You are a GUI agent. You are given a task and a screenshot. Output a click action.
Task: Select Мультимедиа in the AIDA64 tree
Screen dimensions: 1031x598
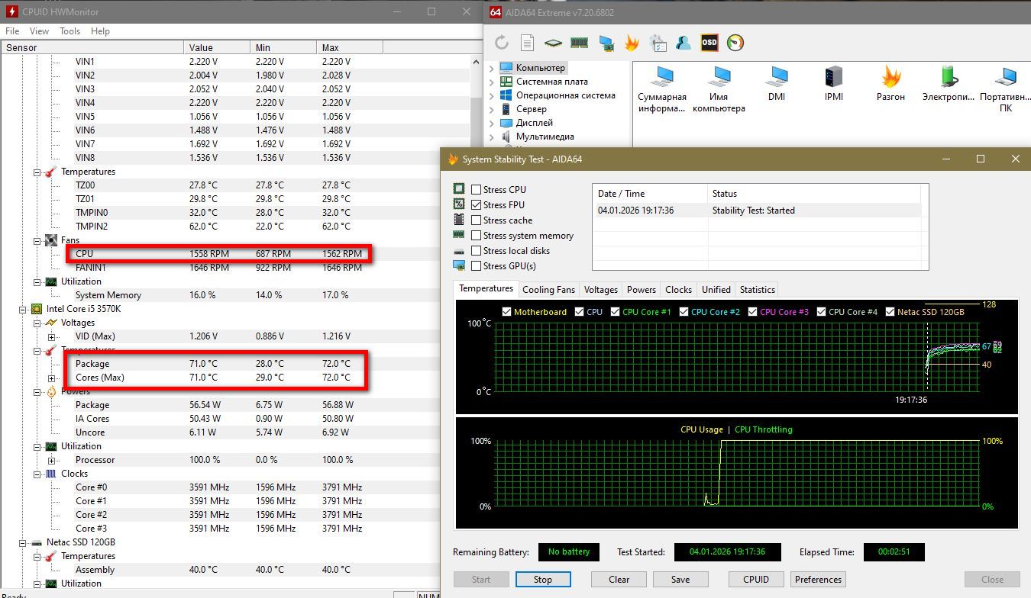coord(545,137)
